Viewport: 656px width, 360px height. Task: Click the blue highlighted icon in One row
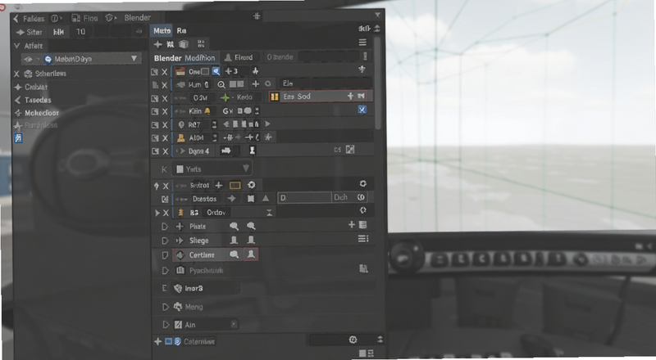click(x=216, y=71)
